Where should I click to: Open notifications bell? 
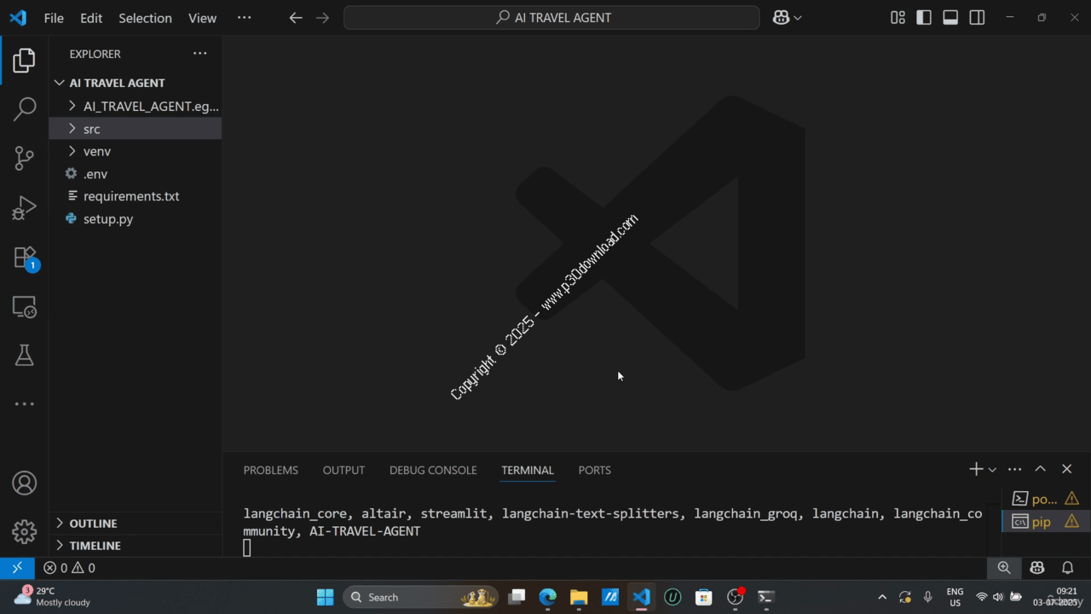point(1067,568)
